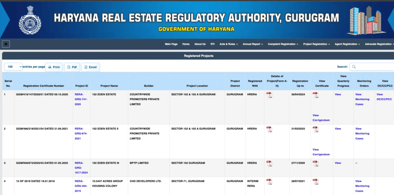View Monitoring Cases for 102 Eden Estate II

(362, 134)
